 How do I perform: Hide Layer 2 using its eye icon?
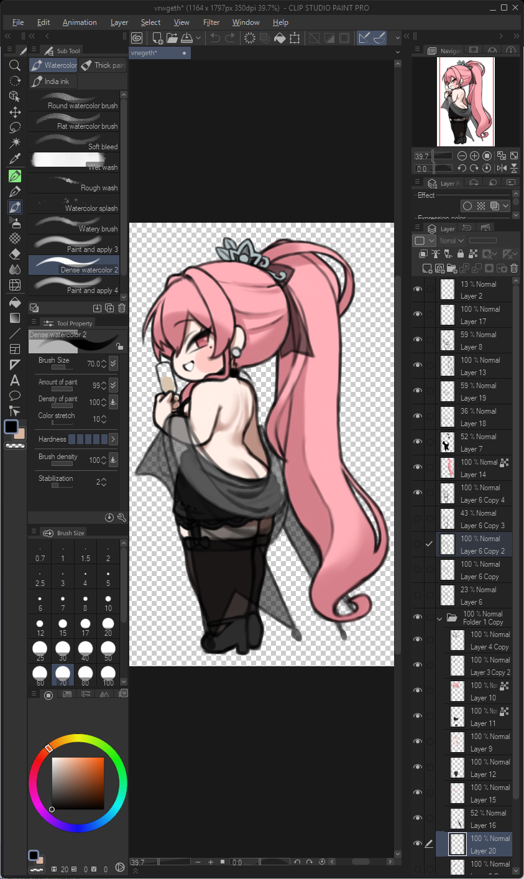pos(418,289)
